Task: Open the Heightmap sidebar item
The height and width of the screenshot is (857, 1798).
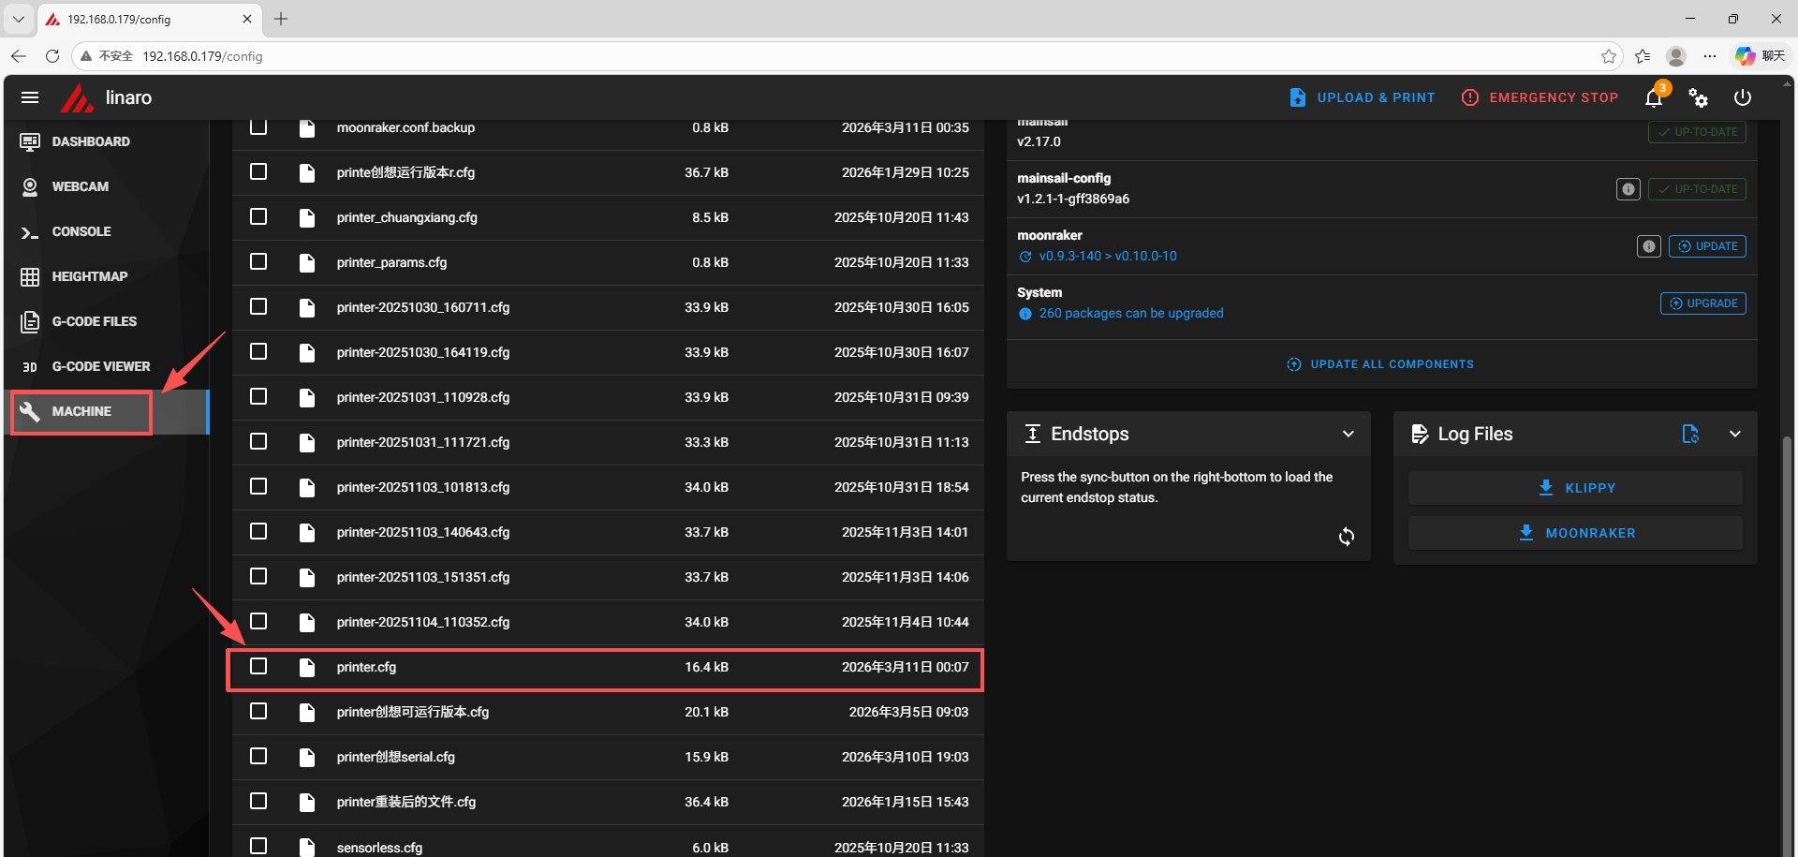Action: tap(89, 276)
